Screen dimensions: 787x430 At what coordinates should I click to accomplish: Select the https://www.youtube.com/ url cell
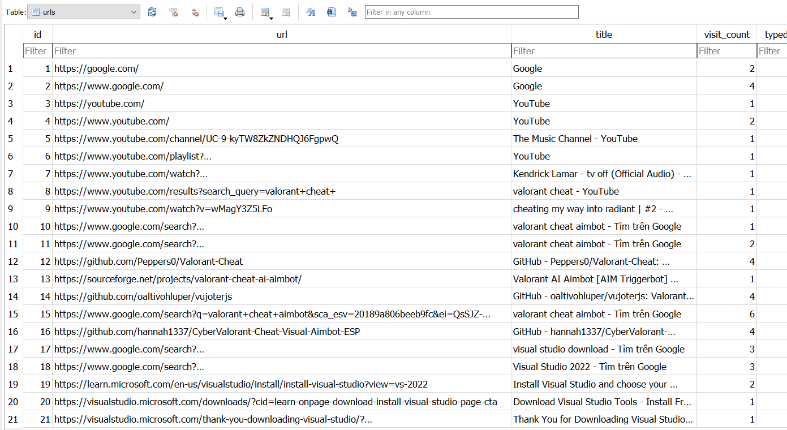[282, 121]
